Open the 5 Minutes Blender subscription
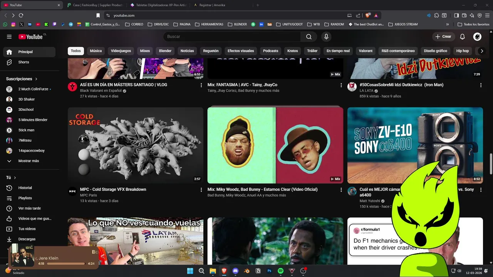Image resolution: width=493 pixels, height=277 pixels. [29, 120]
